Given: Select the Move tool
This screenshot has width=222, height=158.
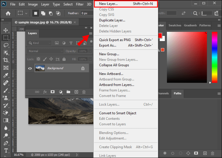Looking at the screenshot, I should [6, 30].
